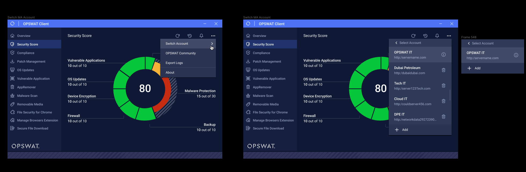
Task: Close the right OPSWAT Client window
Action: pos(452,24)
